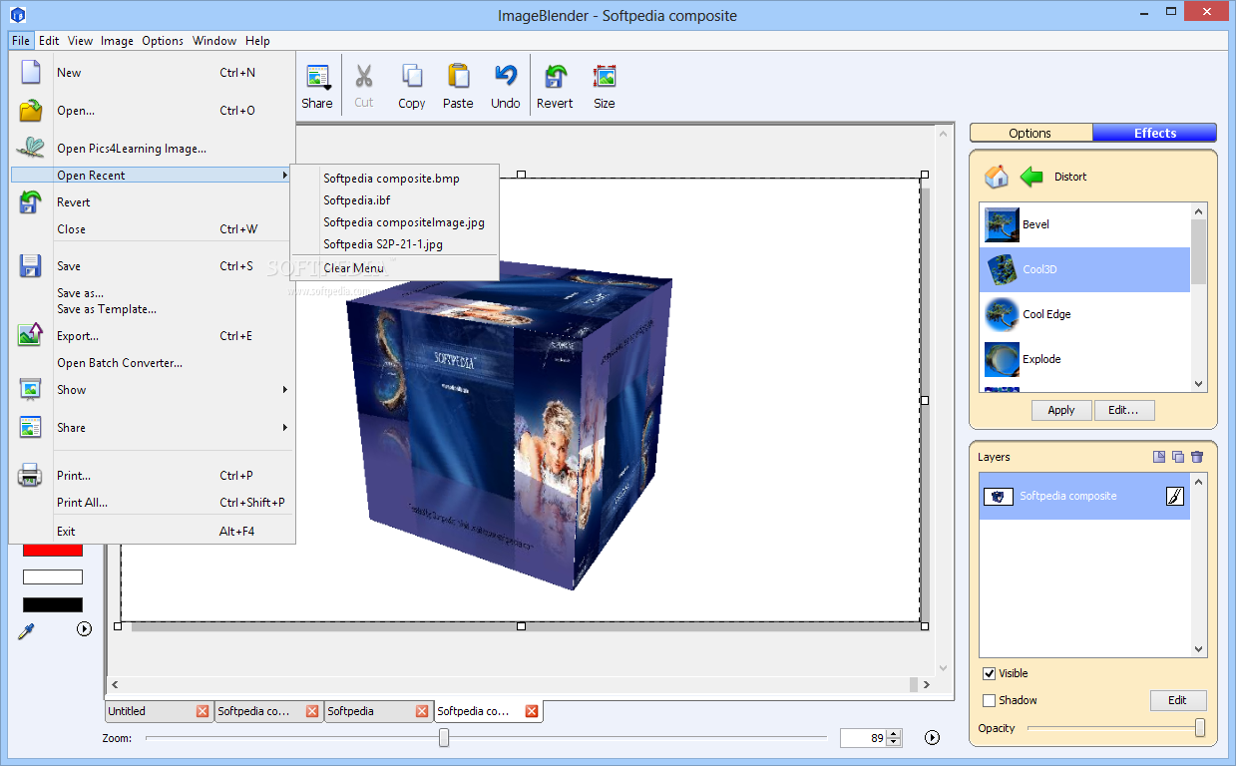
Task: Select the Bevel effect thumbnail
Action: [1002, 224]
